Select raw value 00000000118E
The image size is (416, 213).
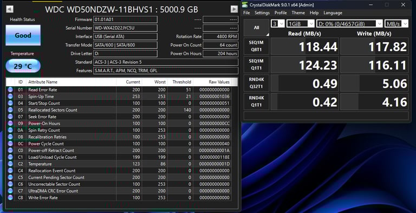(x=214, y=157)
